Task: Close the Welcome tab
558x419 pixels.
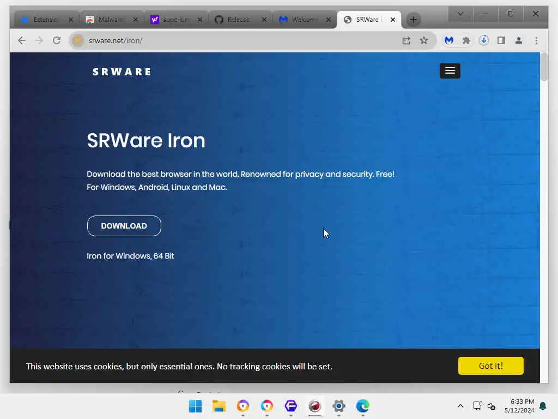Action: pos(329,20)
